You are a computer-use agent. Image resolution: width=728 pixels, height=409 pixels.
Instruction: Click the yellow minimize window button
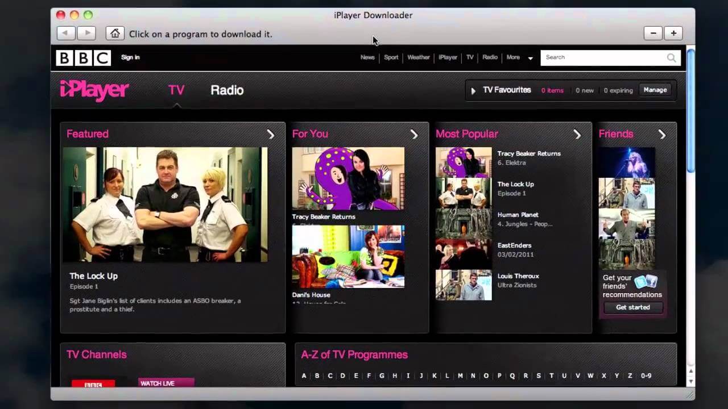pos(75,15)
